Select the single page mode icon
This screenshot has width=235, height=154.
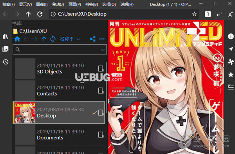208,14
